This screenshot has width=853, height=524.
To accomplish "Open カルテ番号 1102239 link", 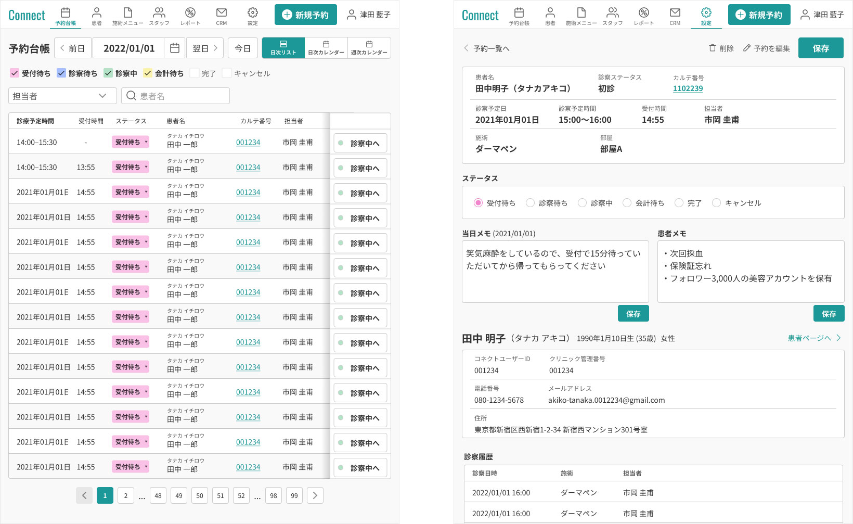I will pyautogui.click(x=688, y=88).
